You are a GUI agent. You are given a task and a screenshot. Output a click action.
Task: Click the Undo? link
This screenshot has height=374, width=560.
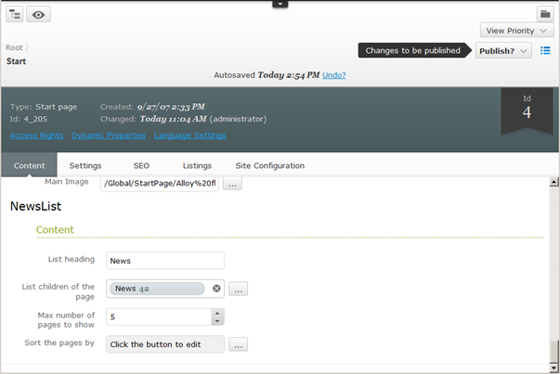pos(334,74)
